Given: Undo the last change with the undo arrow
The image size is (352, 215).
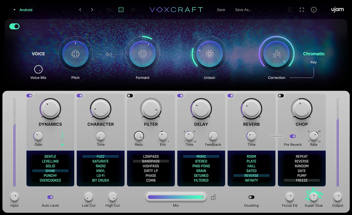Looking at the screenshot, I should [109, 9].
